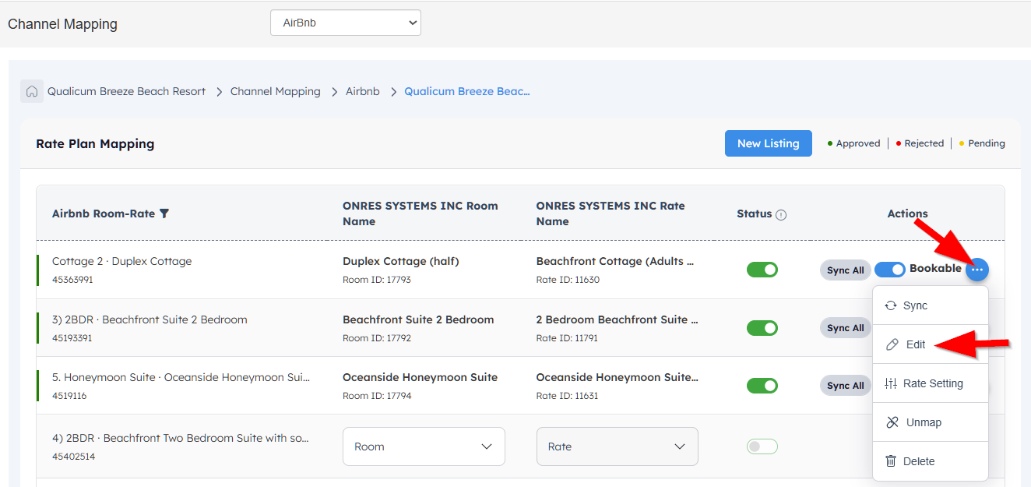Click listing ID 45402514

point(73,457)
